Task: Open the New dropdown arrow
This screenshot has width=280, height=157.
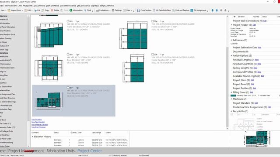Action: click(6, 10)
